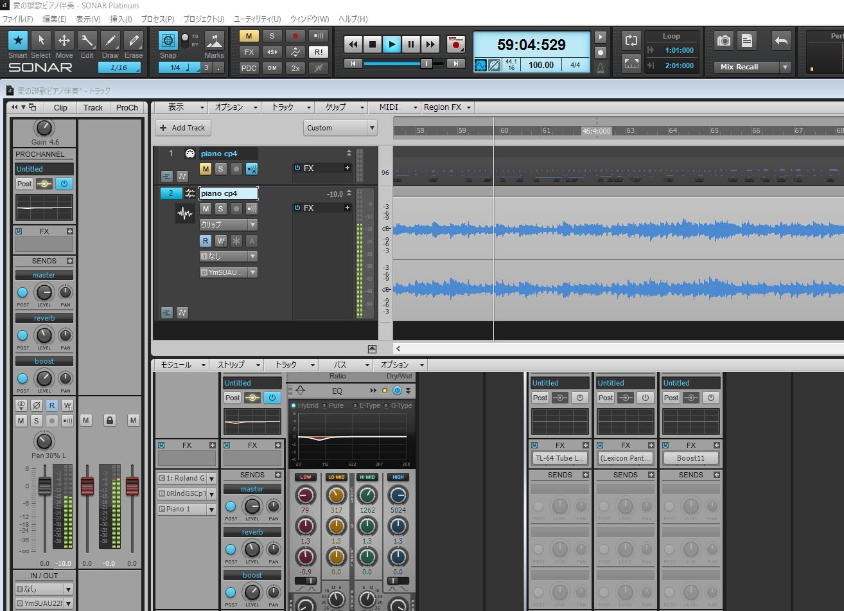Image resolution: width=844 pixels, height=611 pixels.
Task: Click the tempo value 100.00
Action: pyautogui.click(x=541, y=65)
